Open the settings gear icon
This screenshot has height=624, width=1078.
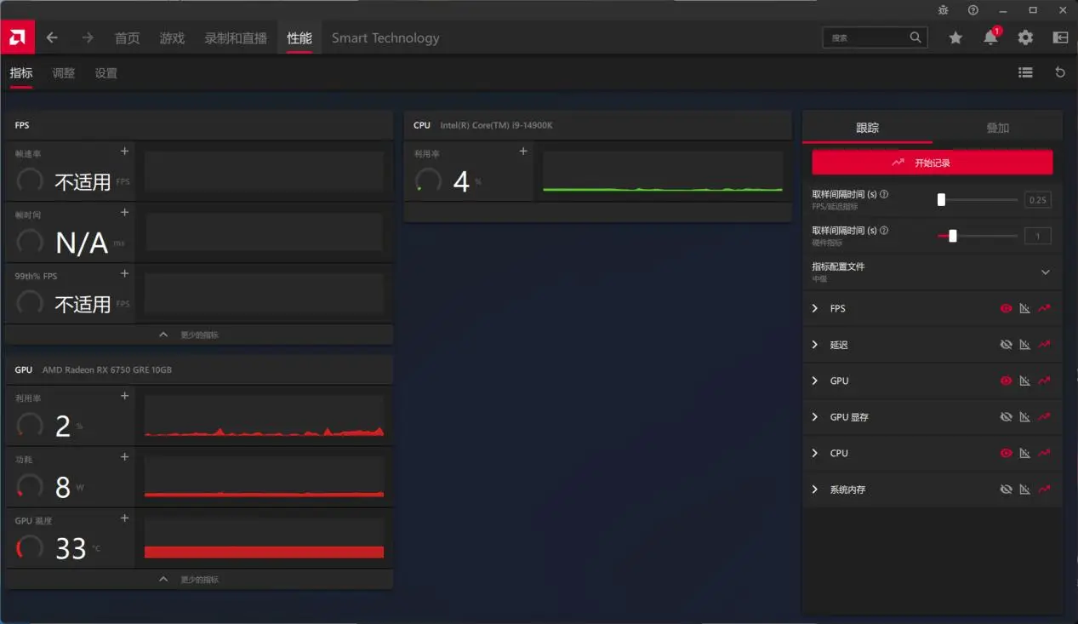coord(1025,37)
